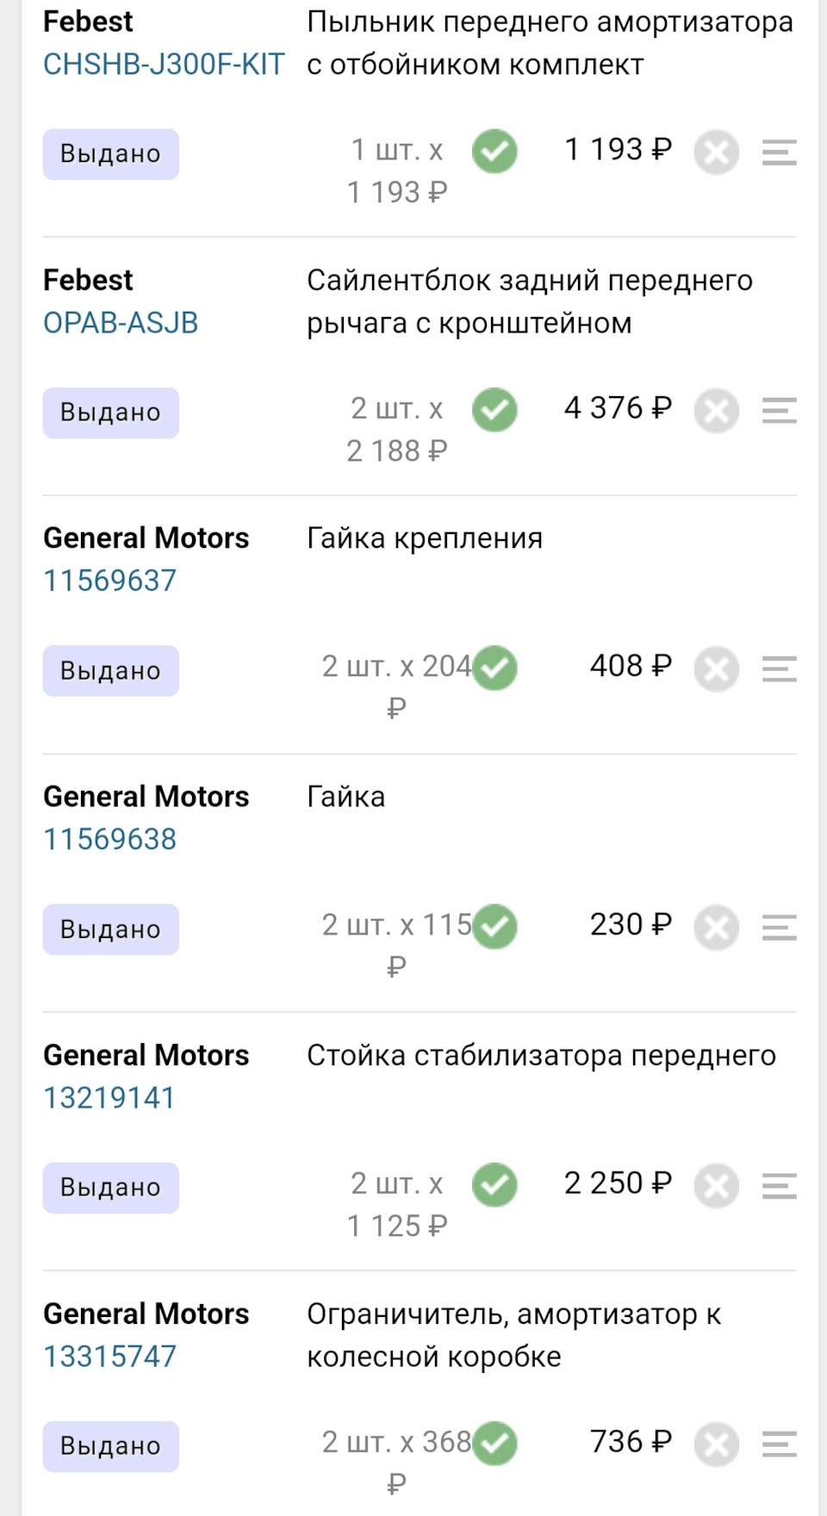
Task: Uncheck the green checkmark for the 408 ₽ item
Action: coord(494,668)
